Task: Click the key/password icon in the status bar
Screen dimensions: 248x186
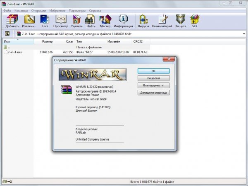Action: 10,181
